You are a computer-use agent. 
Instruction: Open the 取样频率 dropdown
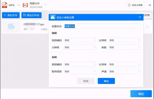point(80,71)
